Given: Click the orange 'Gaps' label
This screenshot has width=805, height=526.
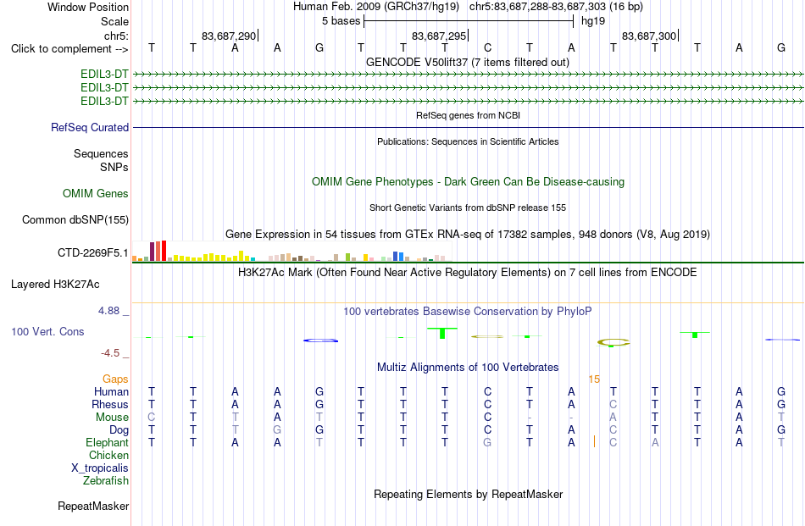Looking at the screenshot, I should click(x=115, y=379).
